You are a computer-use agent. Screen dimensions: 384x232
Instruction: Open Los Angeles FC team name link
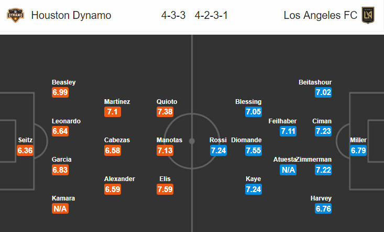tap(320, 15)
